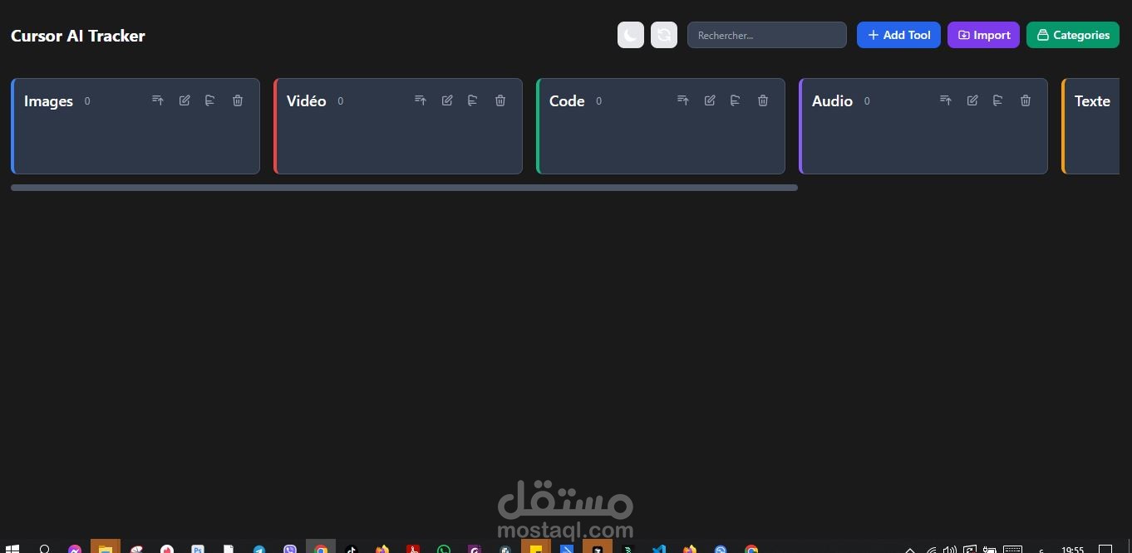Open the chart icon in Images card
Image resolution: width=1132 pixels, height=553 pixels.
point(210,100)
